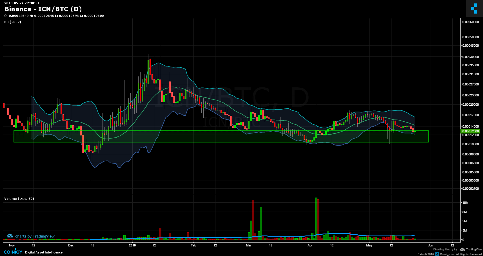The width and height of the screenshot is (483, 256).
Task: Click the Coinigy logo in top-right corner
Action: coord(474,8)
